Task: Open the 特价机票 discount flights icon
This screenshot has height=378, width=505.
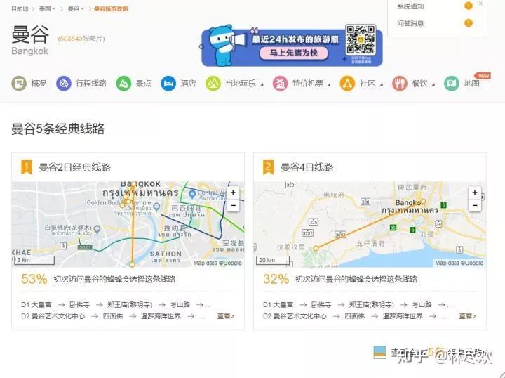Action: (x=281, y=84)
